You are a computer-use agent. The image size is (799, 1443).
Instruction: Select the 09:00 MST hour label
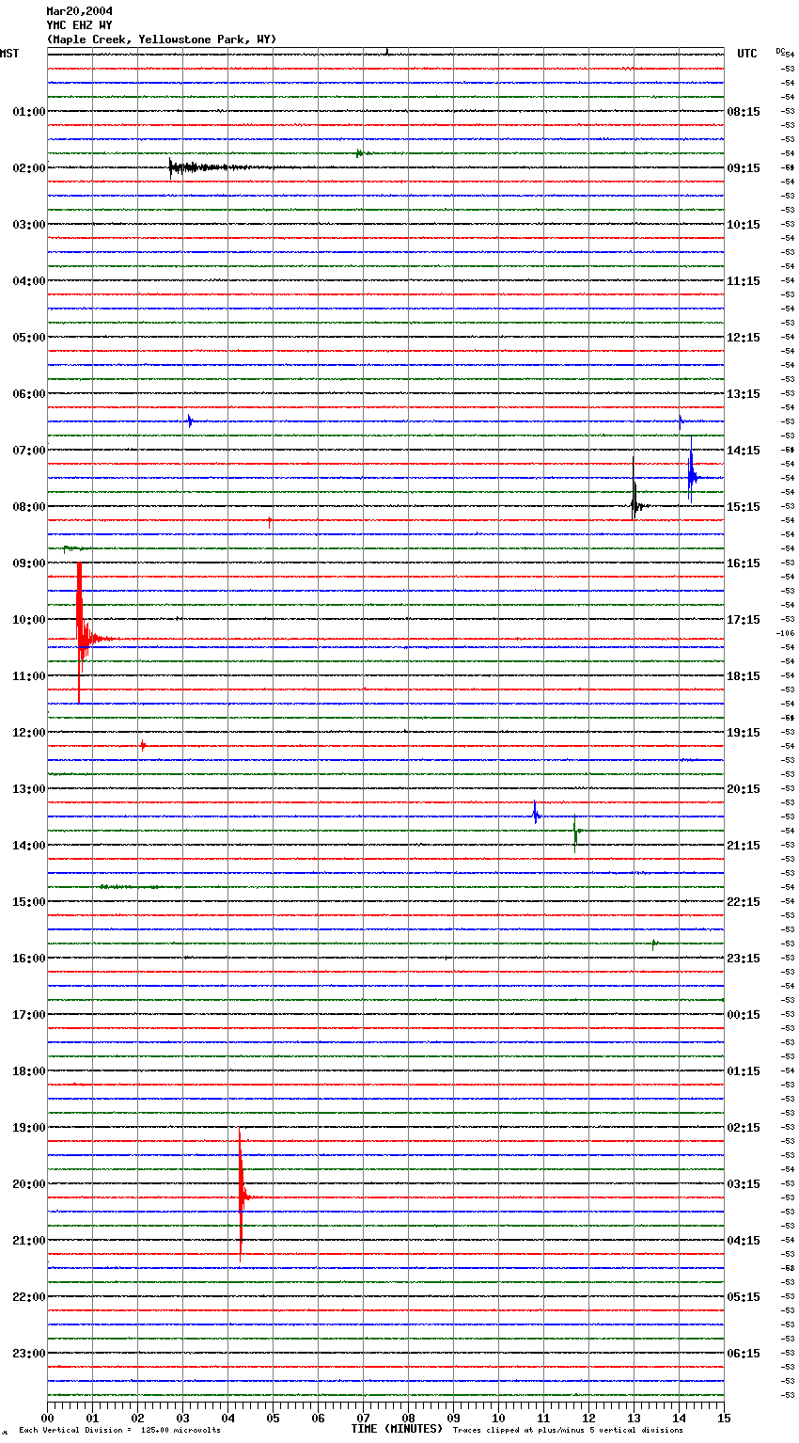(29, 563)
